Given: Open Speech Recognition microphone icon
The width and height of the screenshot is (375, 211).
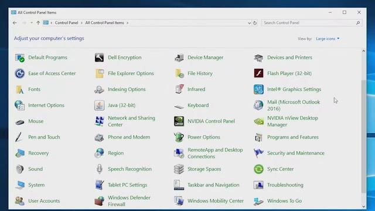Looking at the screenshot, I should pyautogui.click(x=99, y=169).
